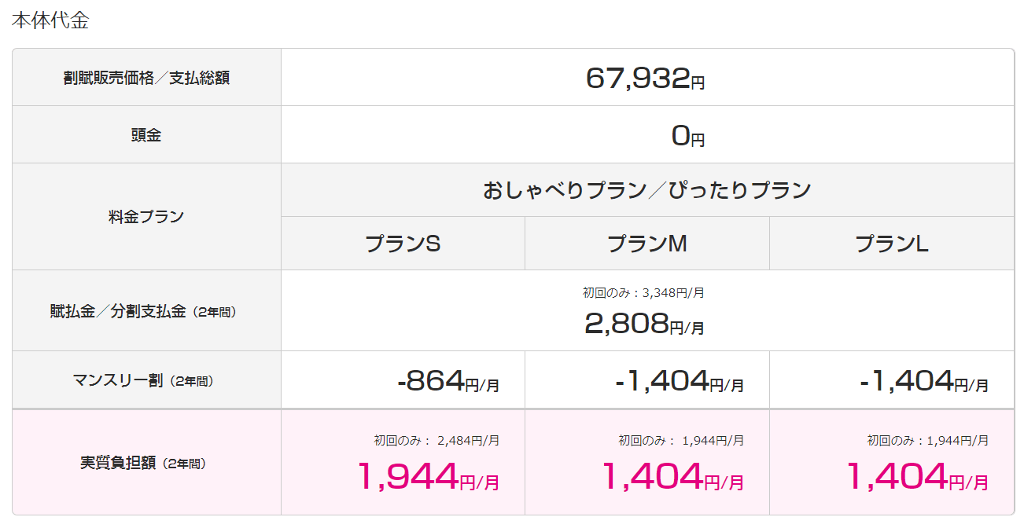Select the 頭金 row label
This screenshot has width=1024, height=528.
coord(146,135)
